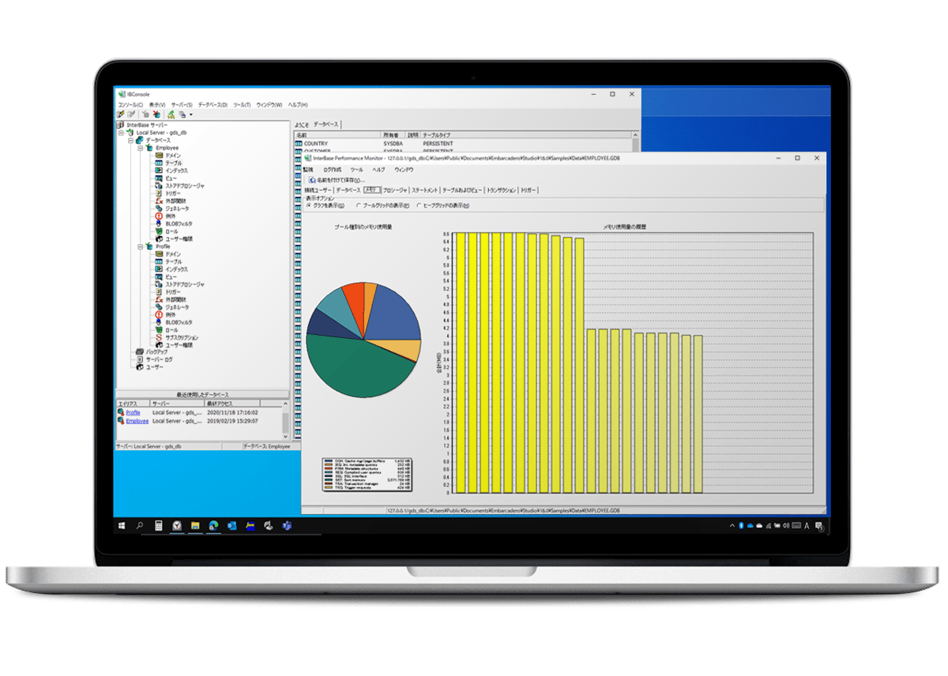Select the グラフを表示 radio button
This screenshot has height=676, width=948.
[309, 205]
